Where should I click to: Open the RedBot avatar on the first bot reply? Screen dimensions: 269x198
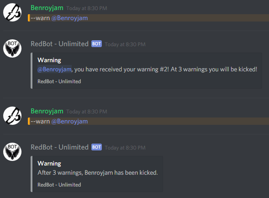coord(12,48)
